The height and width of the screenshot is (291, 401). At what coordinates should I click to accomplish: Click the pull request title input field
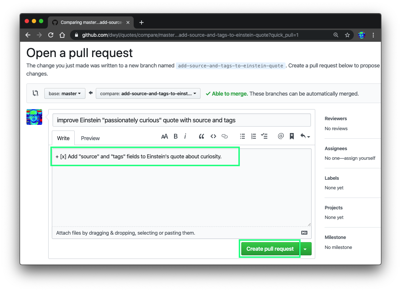182,120
